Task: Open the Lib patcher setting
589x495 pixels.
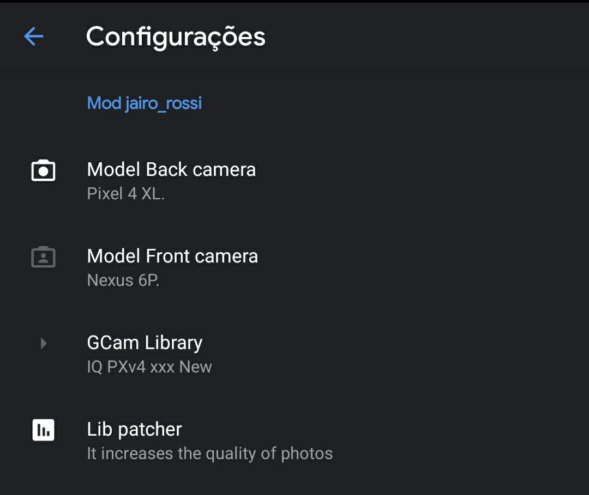Action: tap(294, 441)
